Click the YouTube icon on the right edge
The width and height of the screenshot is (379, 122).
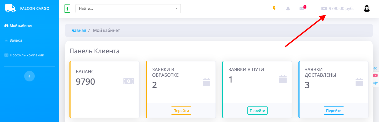pos(375,76)
